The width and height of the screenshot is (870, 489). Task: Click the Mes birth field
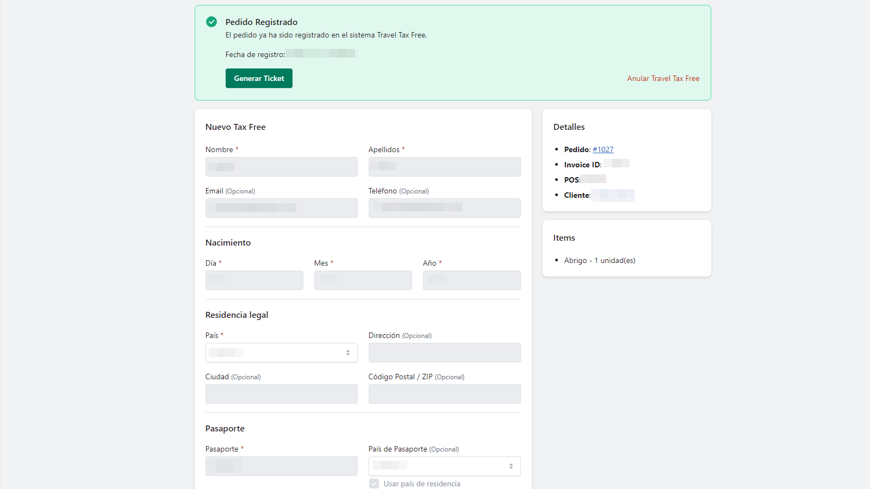coord(363,280)
